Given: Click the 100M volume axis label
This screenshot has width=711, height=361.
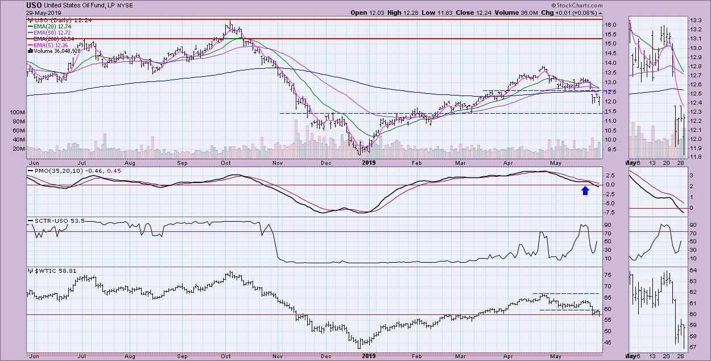Looking at the screenshot, I should coord(19,113).
